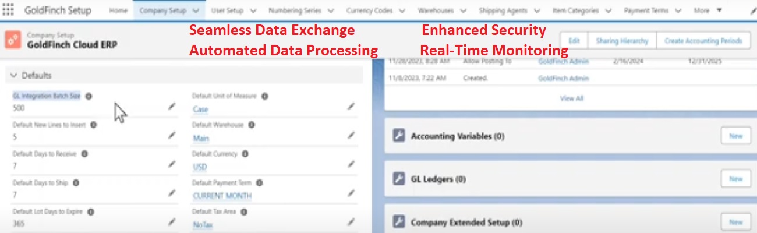Go to the Home tab

point(118,10)
